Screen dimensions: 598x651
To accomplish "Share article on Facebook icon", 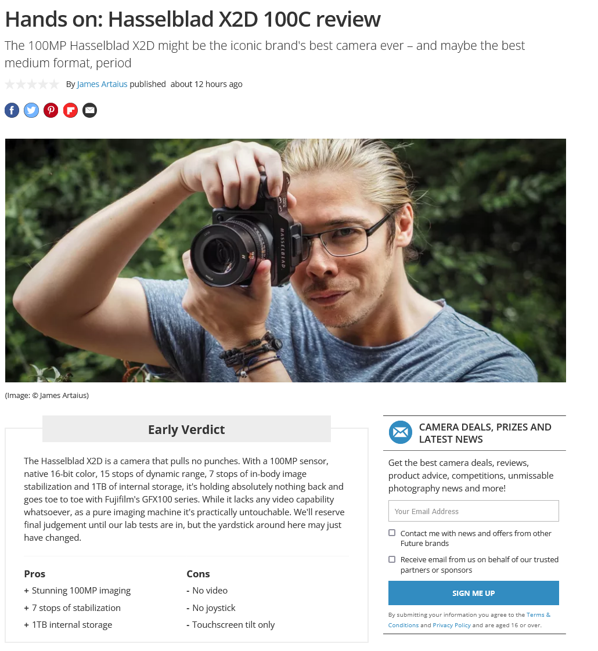I will 12,110.
